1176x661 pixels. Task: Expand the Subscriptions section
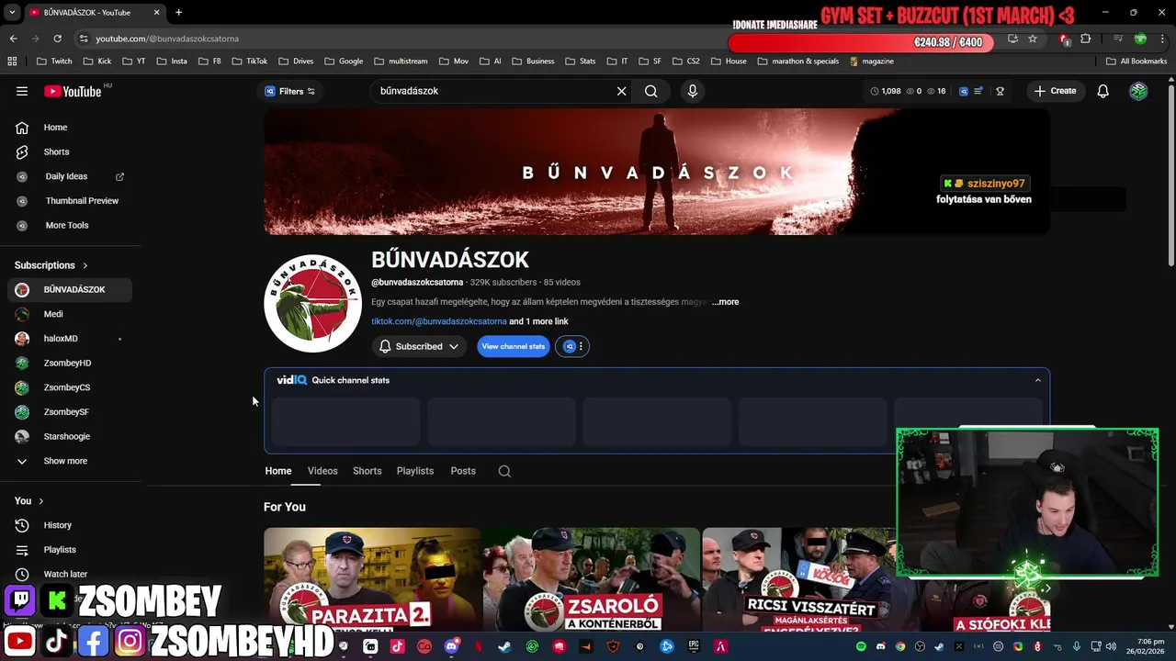51,265
